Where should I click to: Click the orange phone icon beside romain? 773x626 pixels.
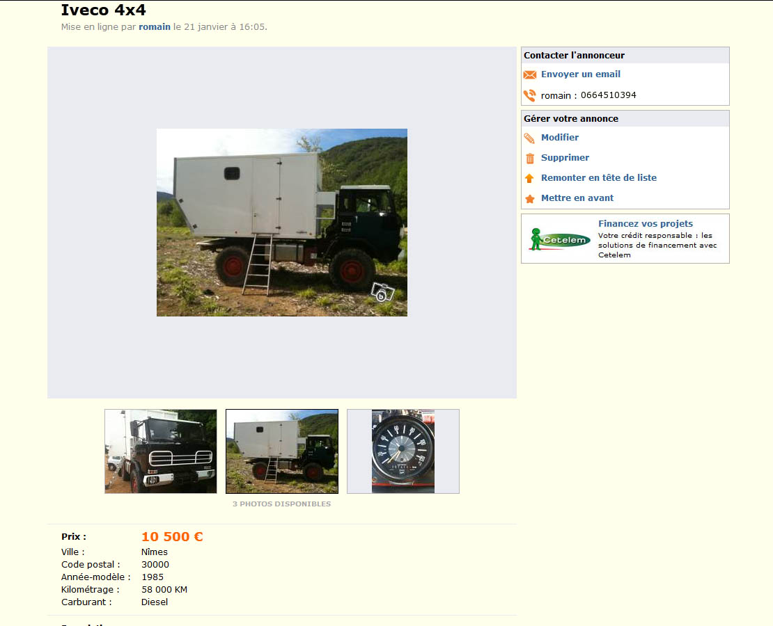point(530,95)
